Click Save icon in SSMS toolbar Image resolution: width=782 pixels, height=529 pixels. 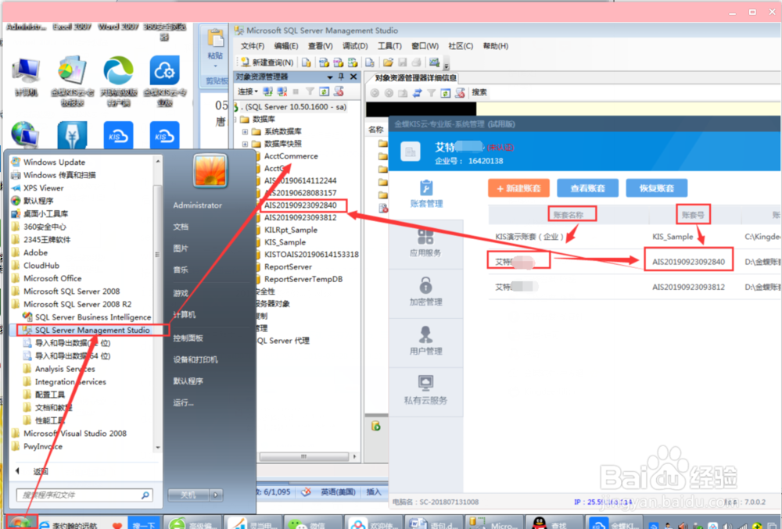click(402, 63)
